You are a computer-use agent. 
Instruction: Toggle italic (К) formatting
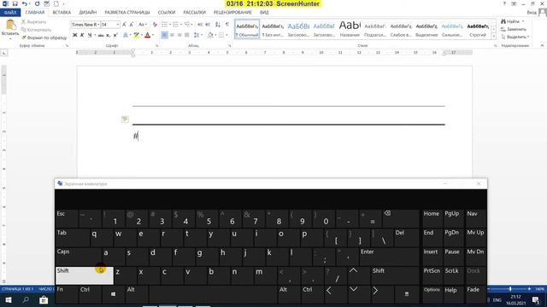(x=82, y=35)
